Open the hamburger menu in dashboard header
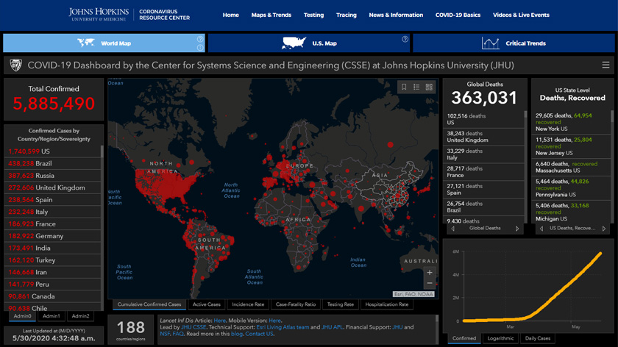The height and width of the screenshot is (347, 618). coord(605,65)
